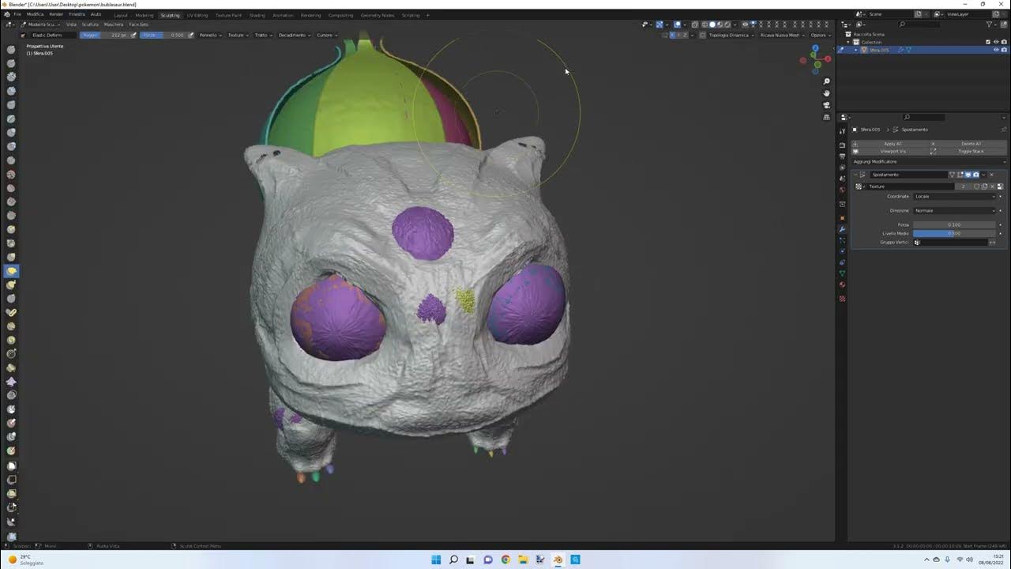Open the Decadimento falloff dropdown
Viewport: 1011px width, 569px height.
pyautogui.click(x=295, y=35)
